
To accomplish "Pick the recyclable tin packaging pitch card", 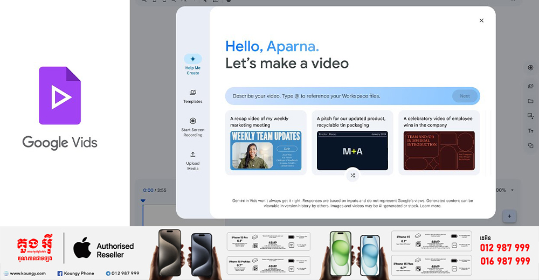I will [353, 143].
